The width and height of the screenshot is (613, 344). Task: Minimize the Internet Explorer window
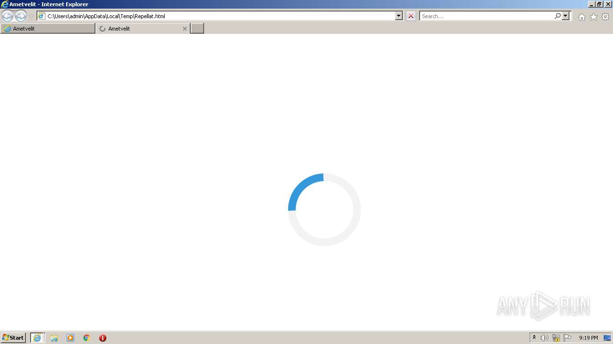(x=591, y=4)
